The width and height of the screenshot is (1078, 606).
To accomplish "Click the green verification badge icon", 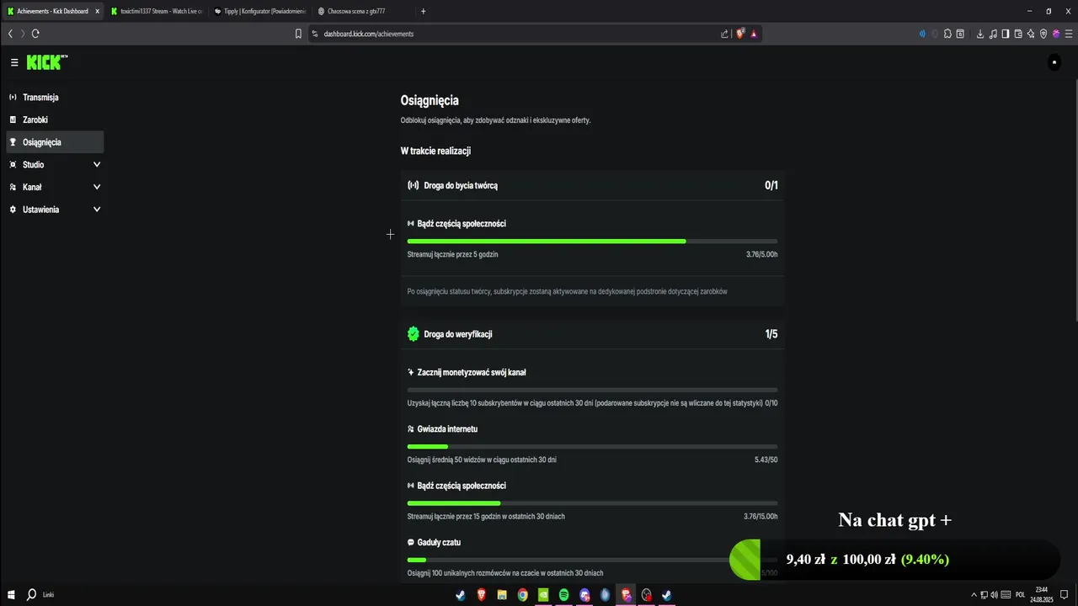I will tap(413, 334).
